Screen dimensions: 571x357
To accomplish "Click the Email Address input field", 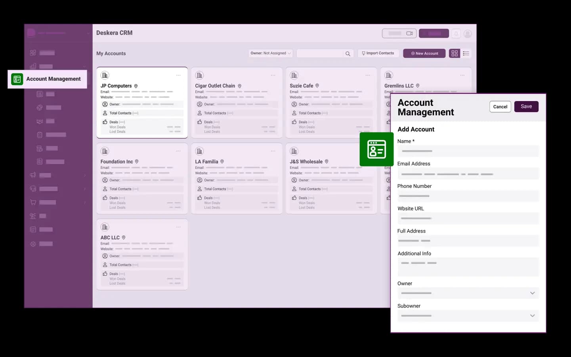I will coord(468,174).
